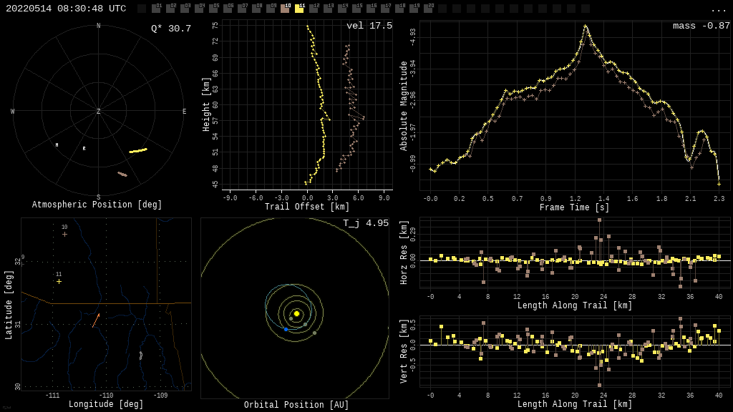Viewport: 733px width, 412px height.
Task: Click the station 10 cross marker on map
Action: pos(64,234)
